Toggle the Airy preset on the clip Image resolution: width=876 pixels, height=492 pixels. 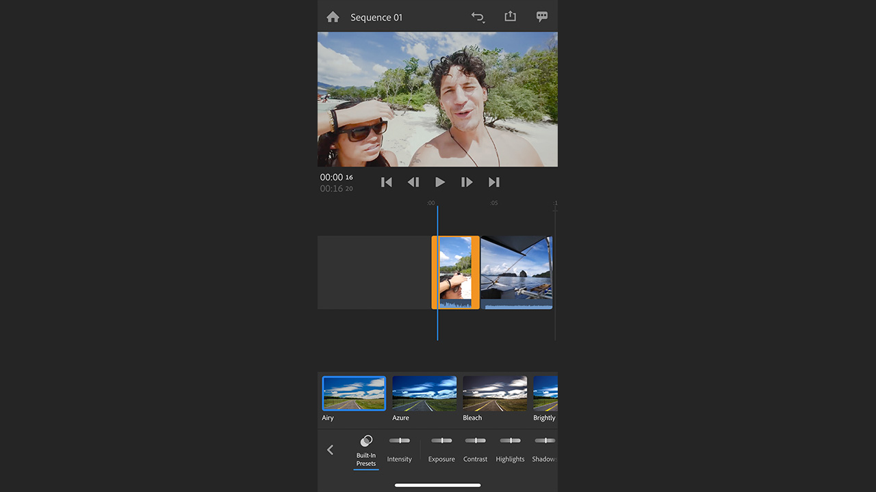point(353,392)
